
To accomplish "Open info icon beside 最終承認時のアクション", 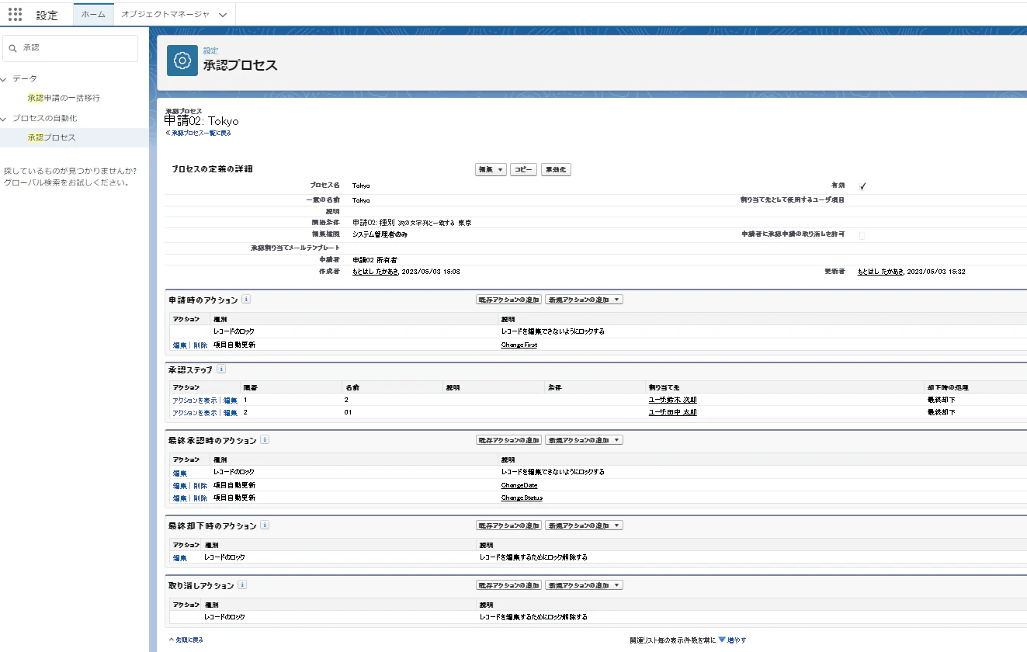I will pos(265,439).
